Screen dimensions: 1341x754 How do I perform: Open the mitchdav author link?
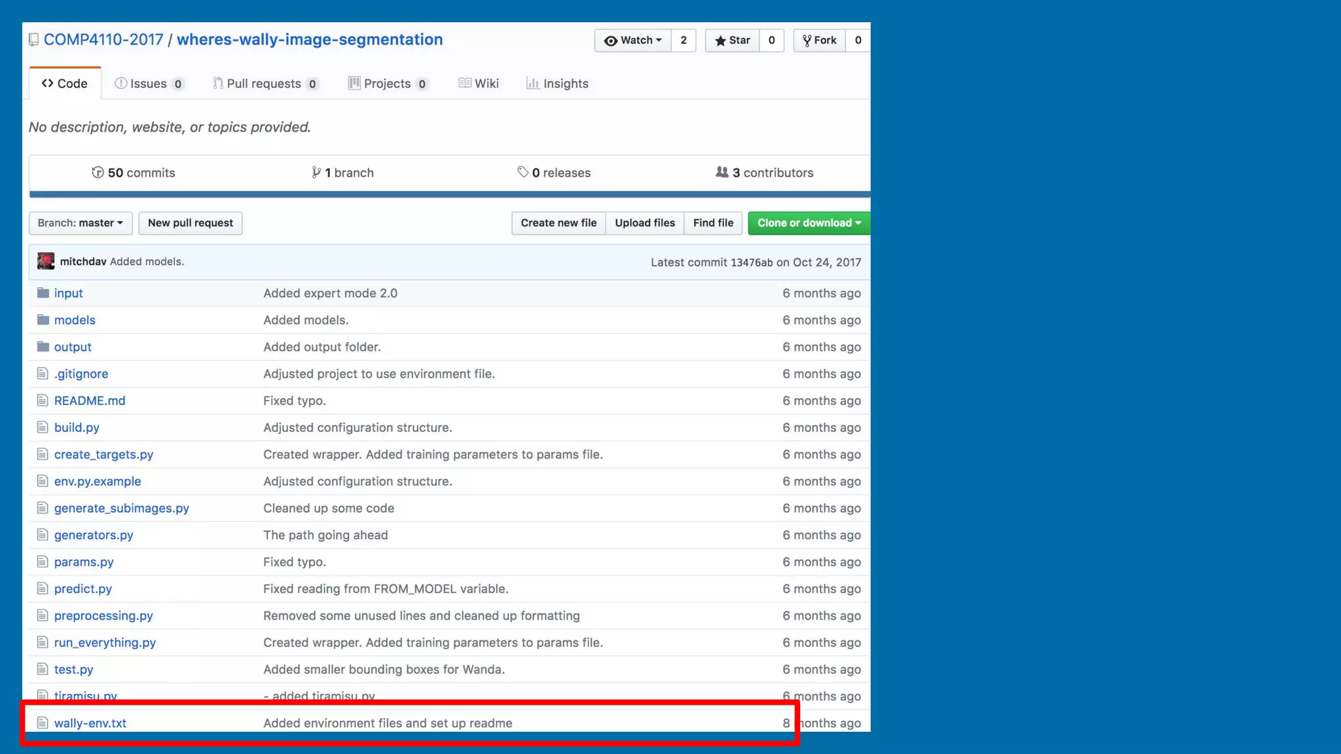coord(83,262)
